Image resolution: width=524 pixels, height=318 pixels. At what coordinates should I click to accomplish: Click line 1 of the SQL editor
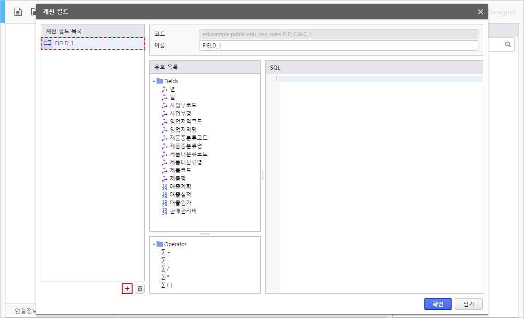[381, 79]
